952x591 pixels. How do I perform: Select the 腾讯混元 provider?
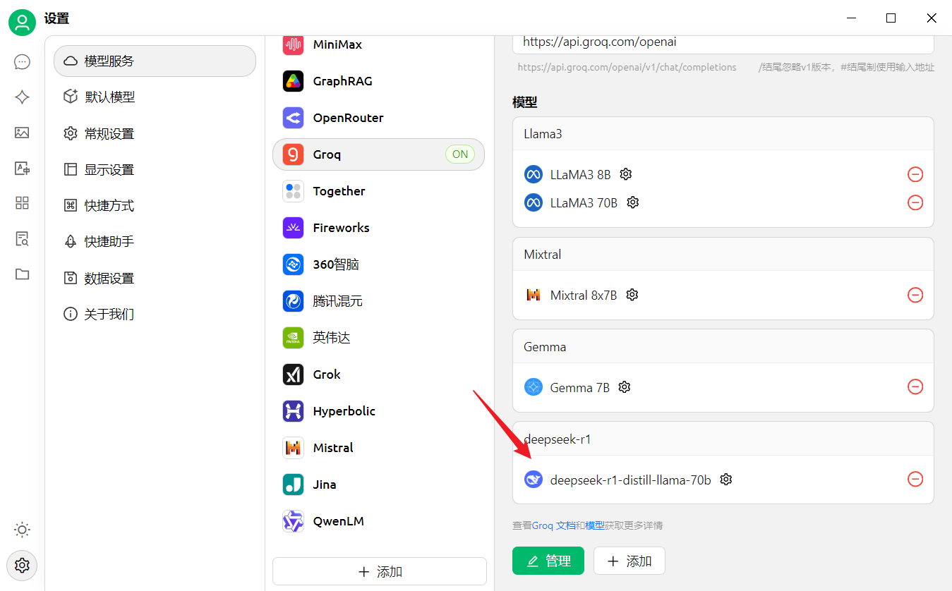(x=378, y=301)
